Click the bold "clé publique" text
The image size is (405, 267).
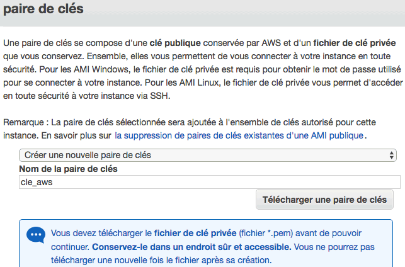click(x=175, y=43)
